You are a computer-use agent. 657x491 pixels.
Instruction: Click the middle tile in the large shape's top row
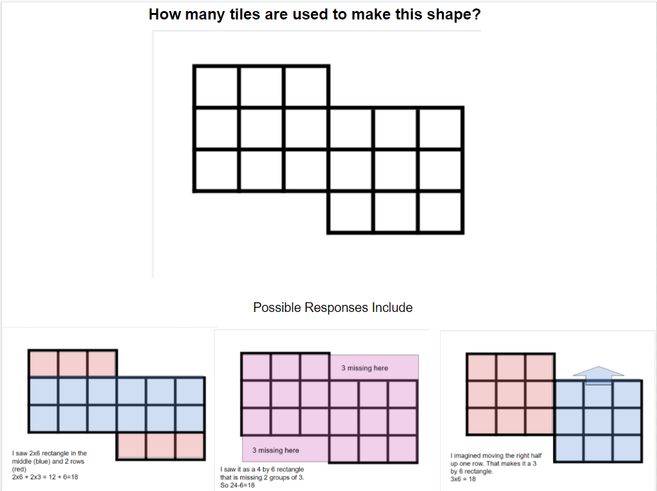tap(261, 87)
